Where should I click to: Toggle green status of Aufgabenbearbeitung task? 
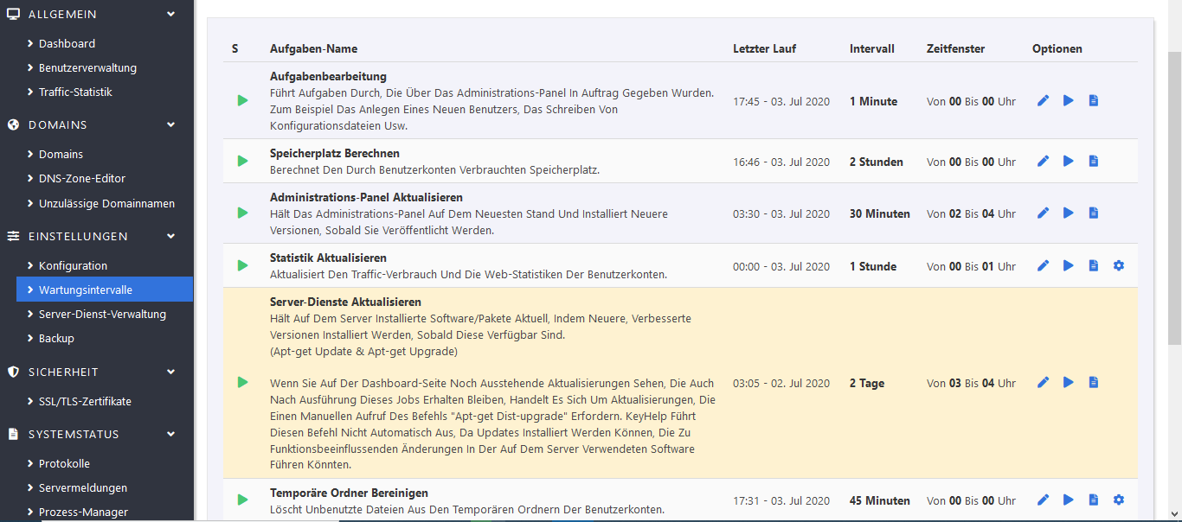point(242,101)
